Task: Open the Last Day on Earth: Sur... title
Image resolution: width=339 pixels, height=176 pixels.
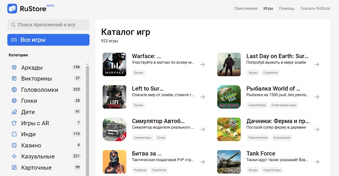Action: [278, 56]
